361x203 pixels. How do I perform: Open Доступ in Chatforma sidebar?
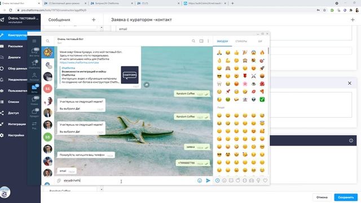click(x=14, y=113)
